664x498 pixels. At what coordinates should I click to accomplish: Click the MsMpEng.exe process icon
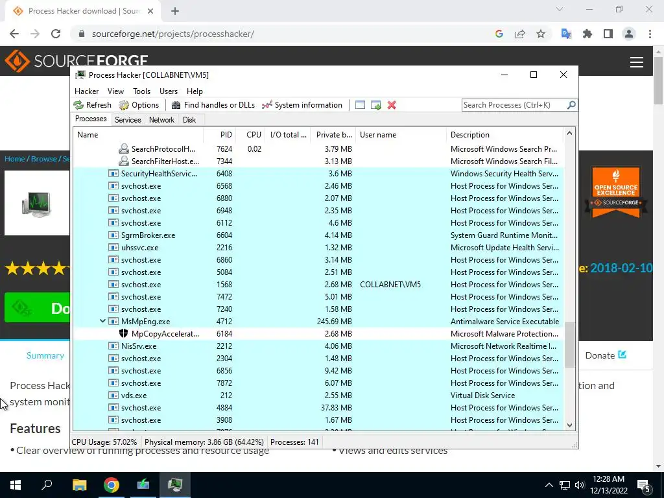113,322
